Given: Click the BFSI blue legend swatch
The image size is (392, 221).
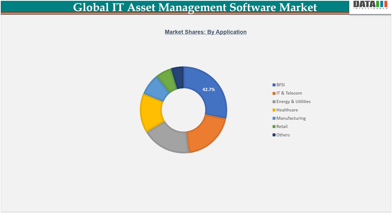Looking at the screenshot, I should pyautogui.click(x=274, y=85).
